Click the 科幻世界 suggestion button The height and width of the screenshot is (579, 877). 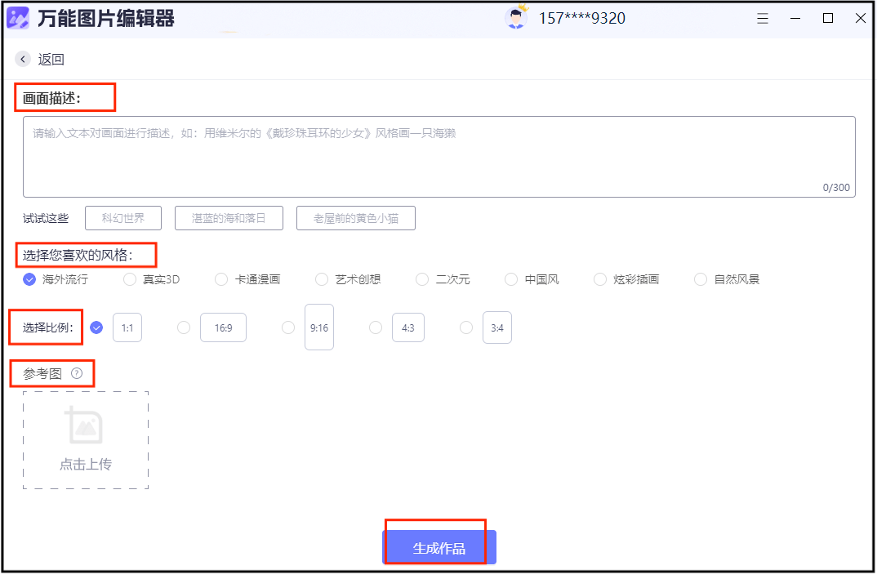(123, 218)
